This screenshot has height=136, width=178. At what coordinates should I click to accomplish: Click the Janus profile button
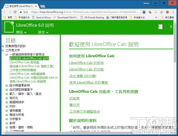146,3
